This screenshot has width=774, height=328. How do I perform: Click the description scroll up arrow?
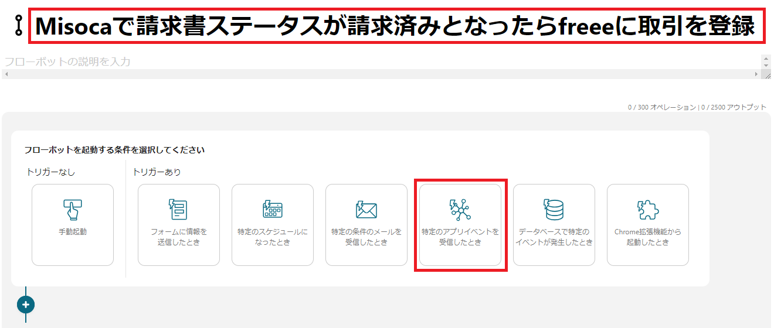point(766,58)
